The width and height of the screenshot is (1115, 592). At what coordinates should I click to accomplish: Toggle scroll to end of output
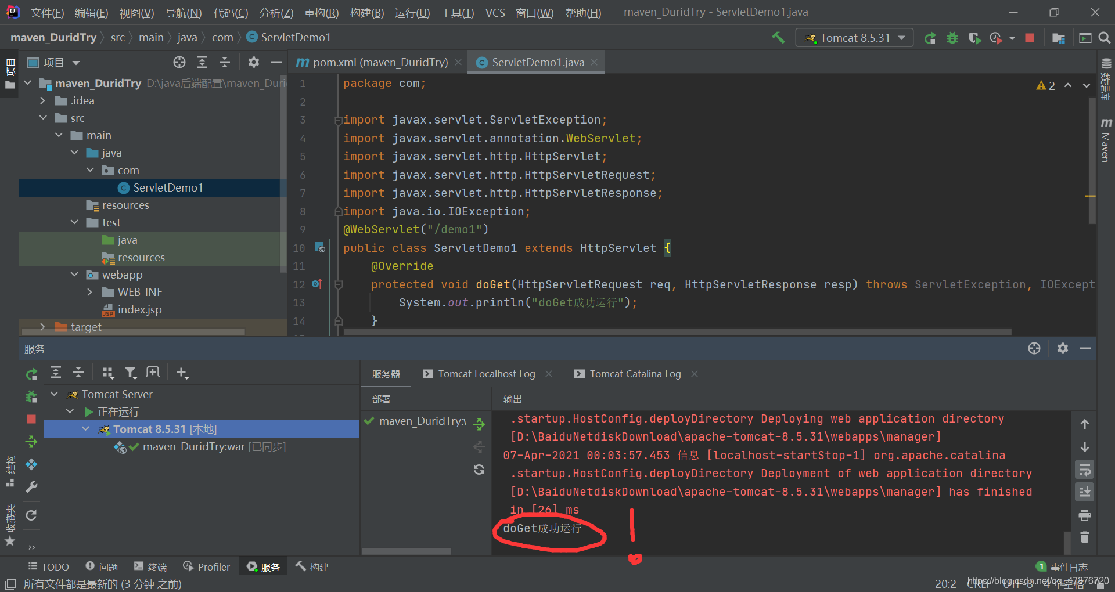(1084, 492)
